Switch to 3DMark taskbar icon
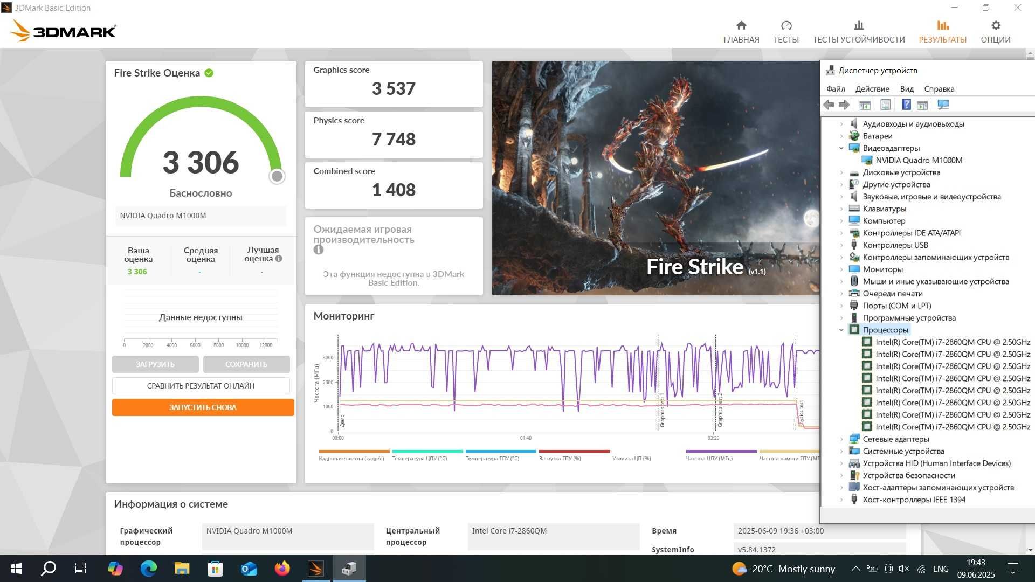1035x582 pixels. 316,569
